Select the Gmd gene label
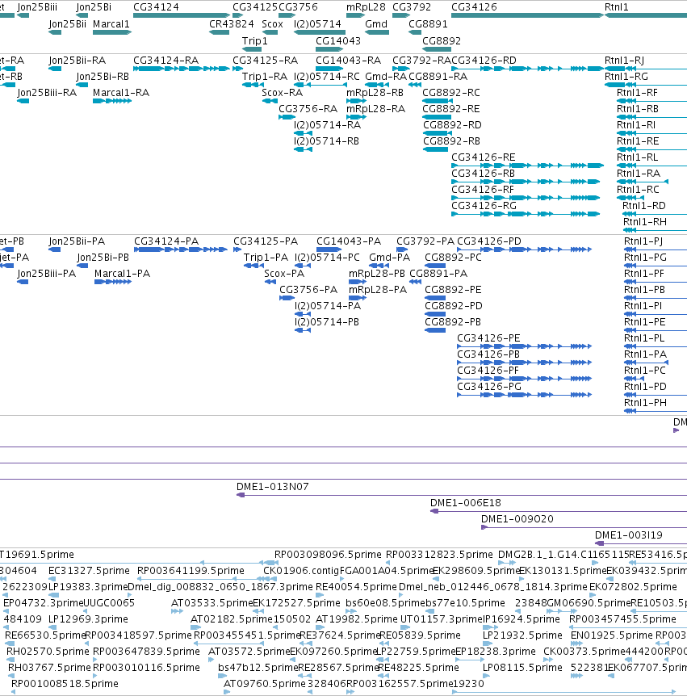687x696 pixels. (376, 24)
